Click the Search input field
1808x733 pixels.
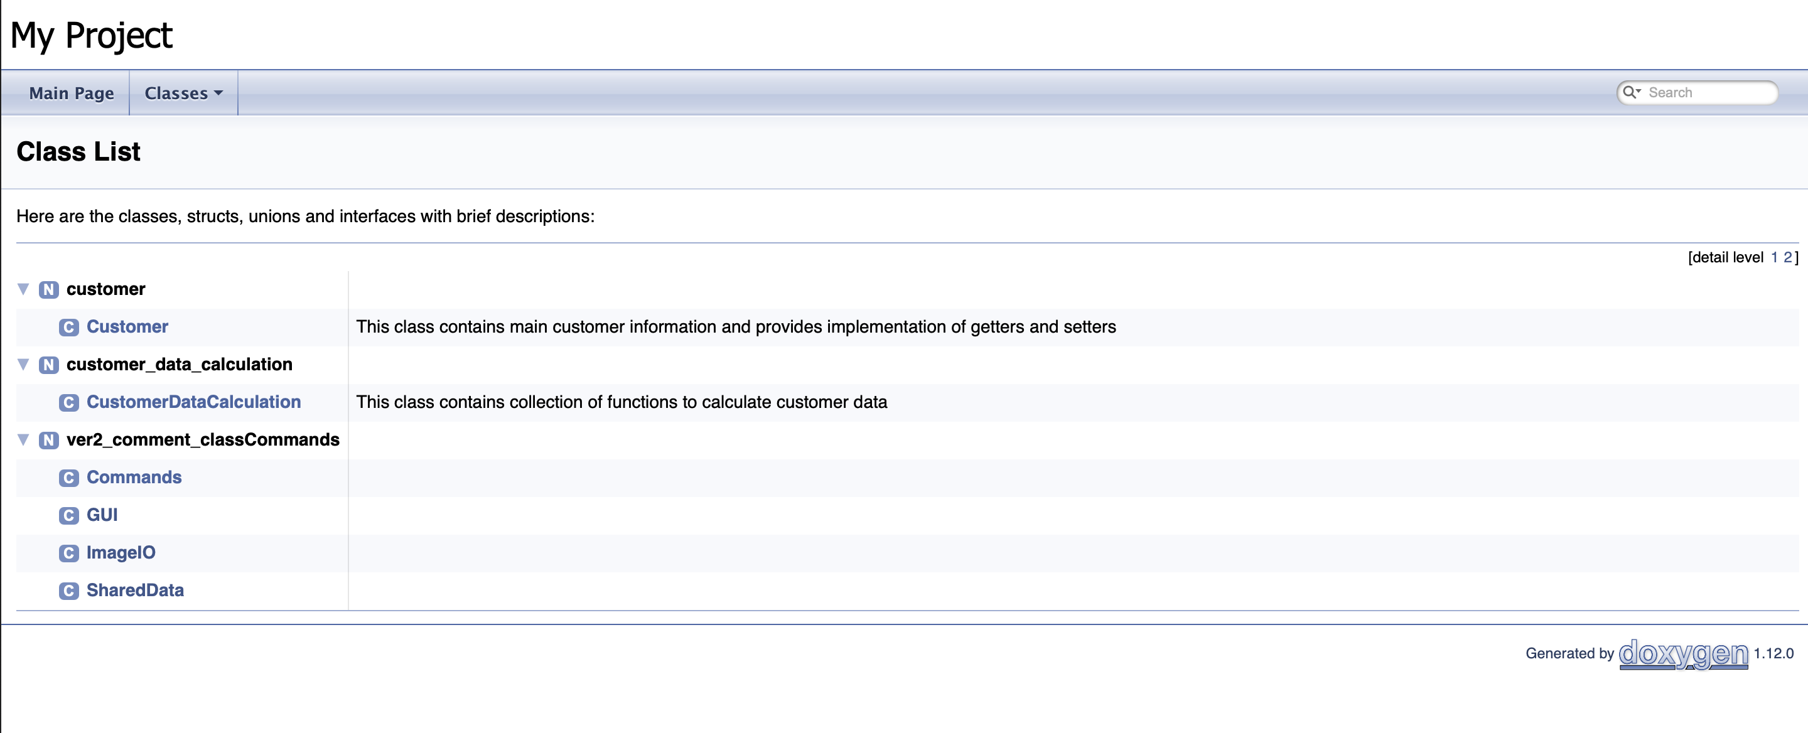pos(1708,93)
